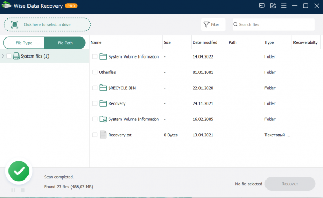The image size is (323, 198).
Task: Click the funnel filter icon
Action: tap(206, 24)
